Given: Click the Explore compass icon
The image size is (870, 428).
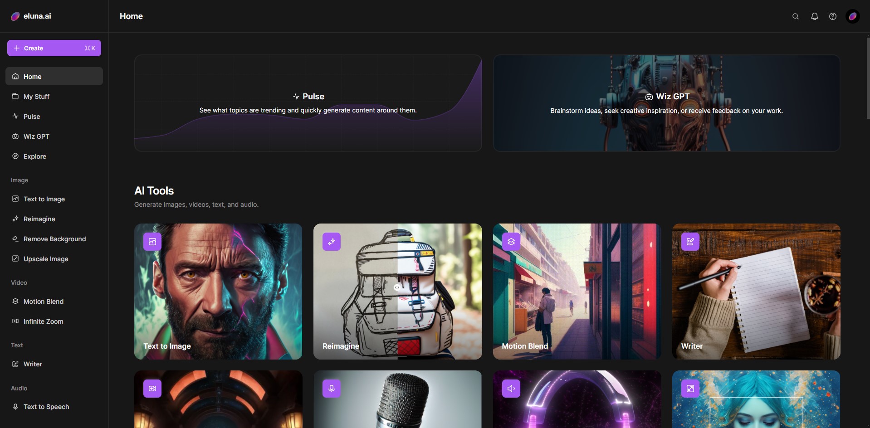Looking at the screenshot, I should [x=15, y=156].
